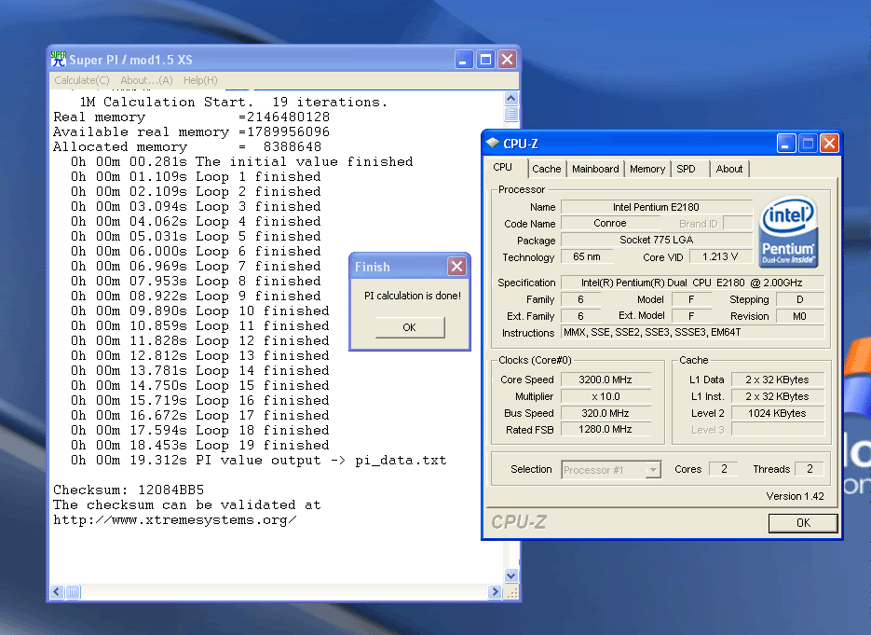Open the Help(H) menu
871x635 pixels.
click(x=200, y=80)
